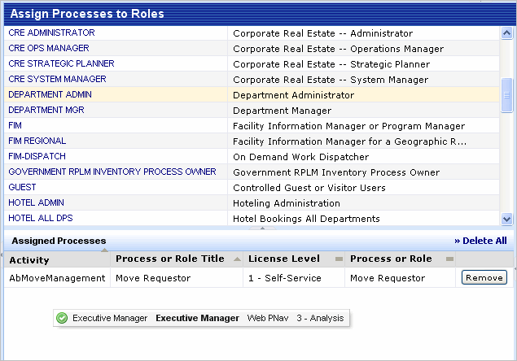The width and height of the screenshot is (517, 361).
Task: Delete All assigned processes
Action: (480, 241)
